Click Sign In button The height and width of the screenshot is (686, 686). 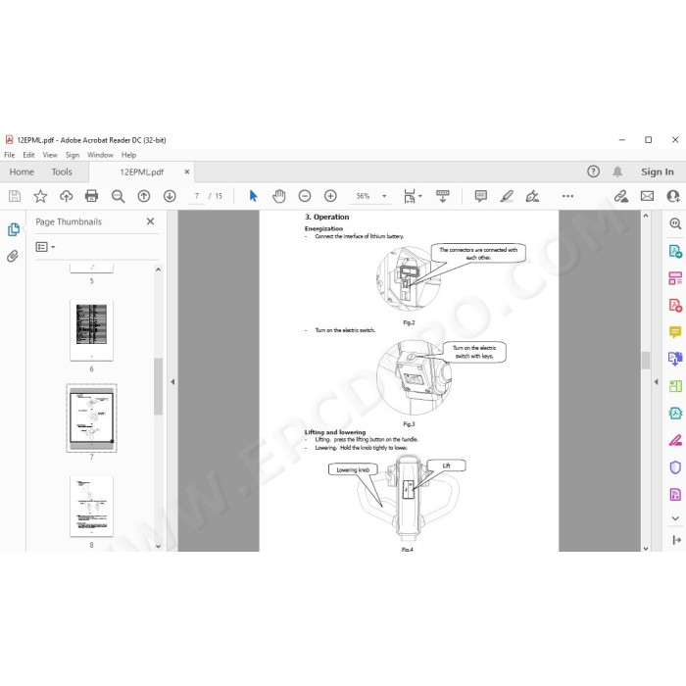tap(658, 171)
